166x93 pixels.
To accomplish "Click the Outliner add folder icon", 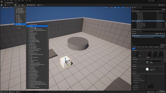I will click(163, 9).
